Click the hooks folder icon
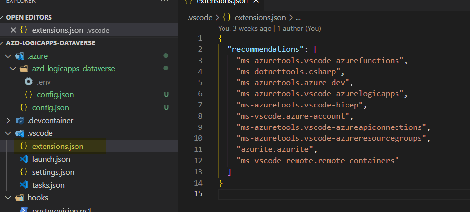470x212 pixels. [x=20, y=198]
